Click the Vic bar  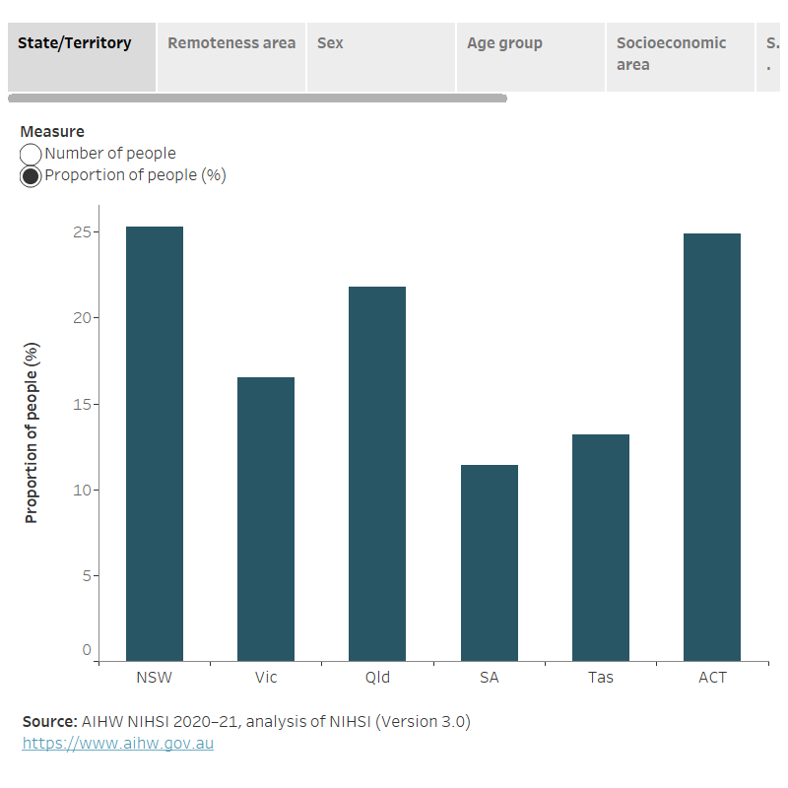point(265,512)
